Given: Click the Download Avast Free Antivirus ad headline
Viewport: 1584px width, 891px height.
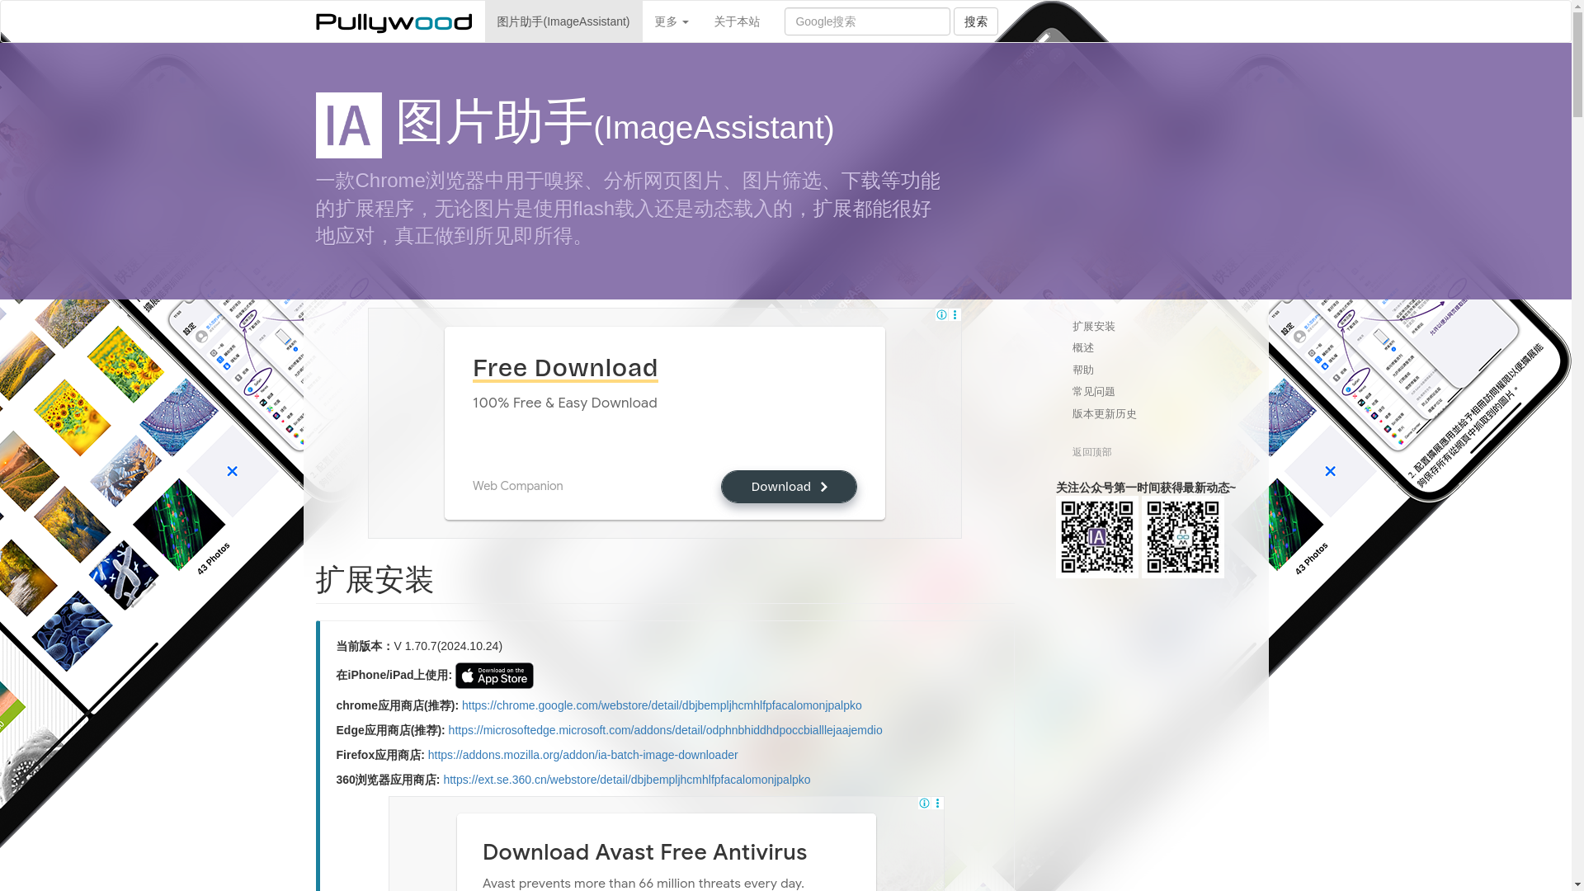Looking at the screenshot, I should (x=644, y=852).
